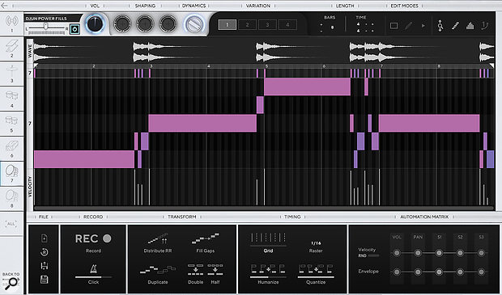Choose the rectangle selection edit mode
Screen dimensions: 502x295
(x=394, y=26)
